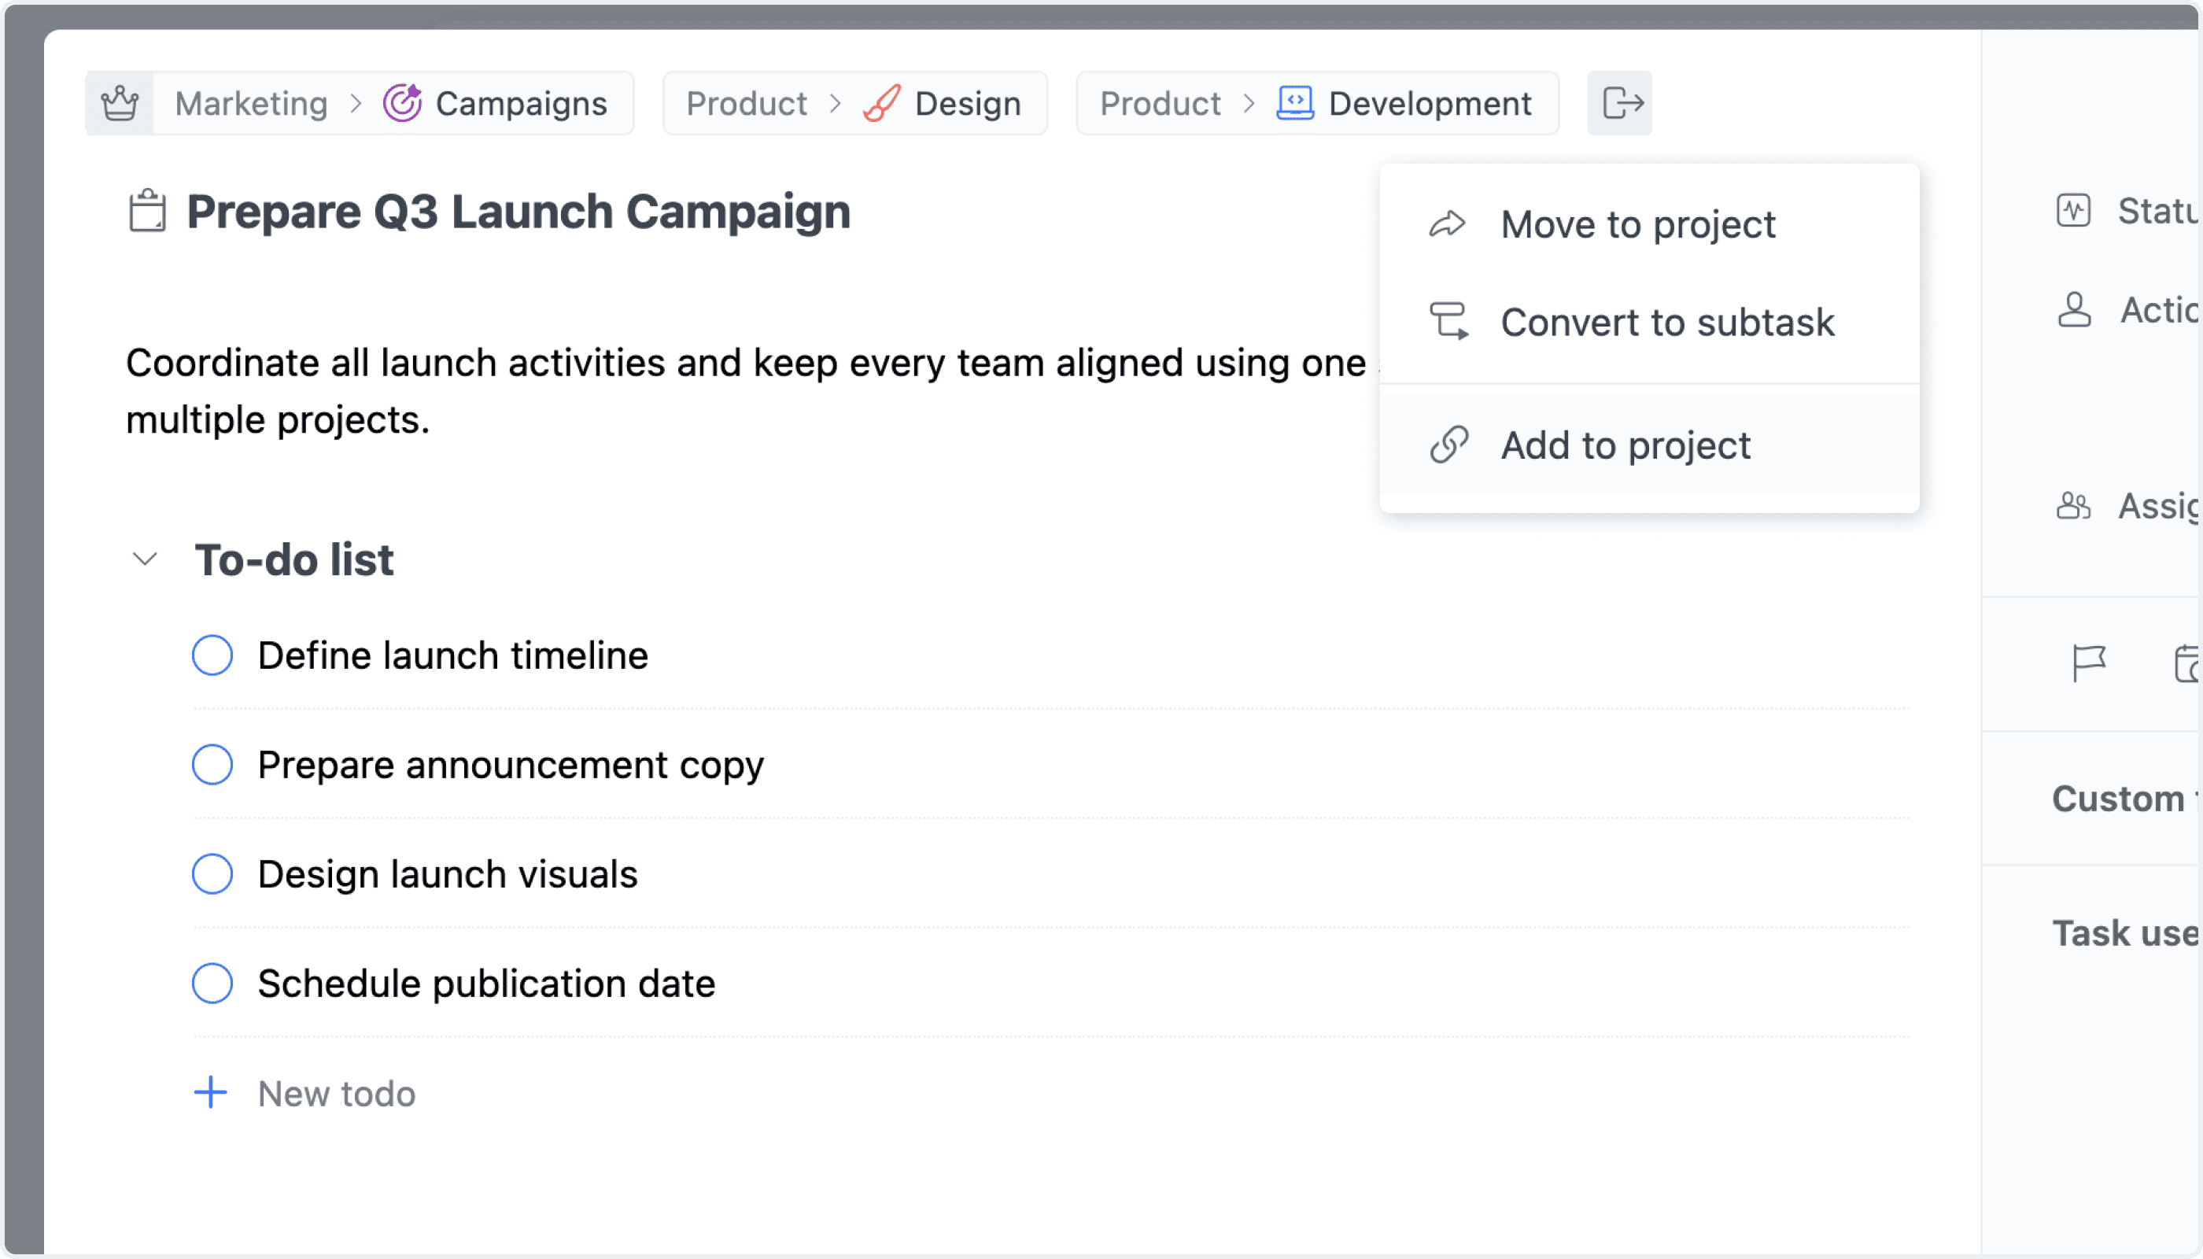Click the Assignees people icon
2203x1259 pixels.
tap(2073, 506)
